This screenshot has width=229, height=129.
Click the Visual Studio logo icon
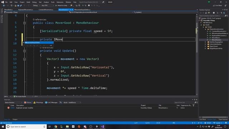3,2
